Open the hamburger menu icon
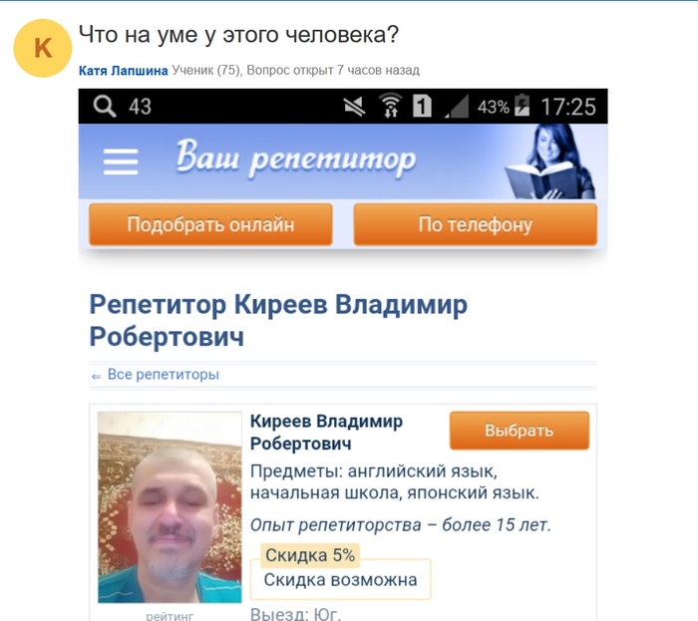The width and height of the screenshot is (698, 621). [121, 161]
